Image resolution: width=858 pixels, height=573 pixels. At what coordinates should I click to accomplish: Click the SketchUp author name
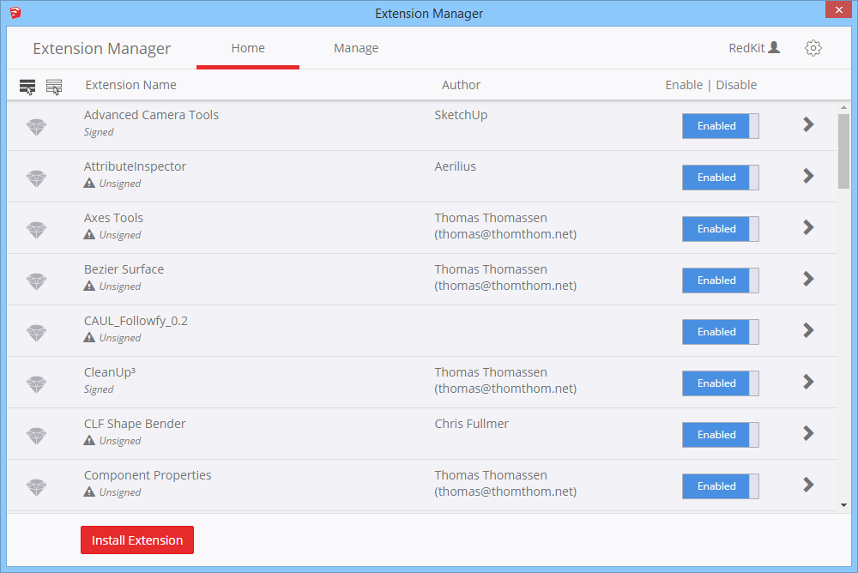[461, 115]
